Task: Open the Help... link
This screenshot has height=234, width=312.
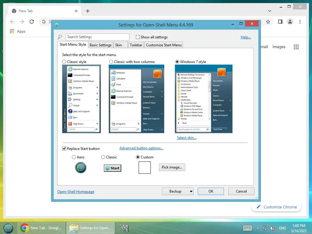Action: click(246, 37)
